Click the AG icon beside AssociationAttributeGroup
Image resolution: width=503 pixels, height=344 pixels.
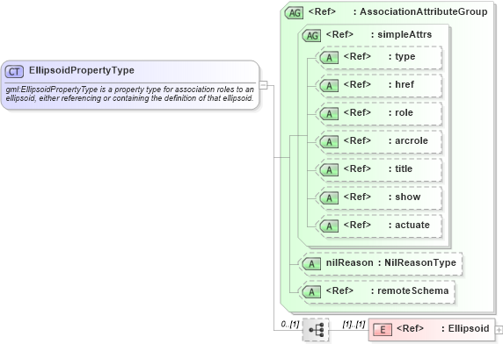tap(294, 13)
